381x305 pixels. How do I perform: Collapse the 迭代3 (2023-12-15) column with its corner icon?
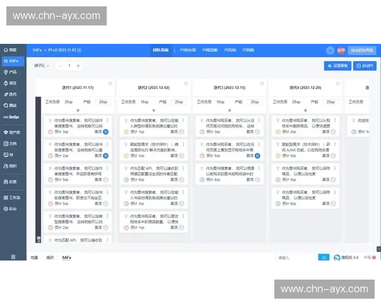(262, 83)
